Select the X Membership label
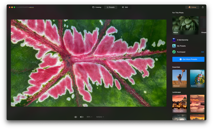213x129 pixels. [x=183, y=40]
